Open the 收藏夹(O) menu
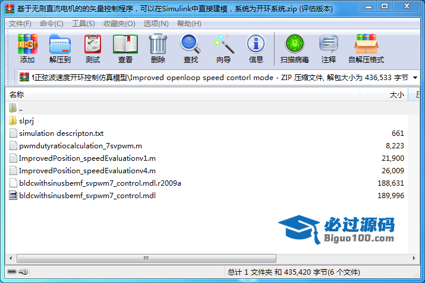Screen dimensions: 425x283 click(x=119, y=24)
